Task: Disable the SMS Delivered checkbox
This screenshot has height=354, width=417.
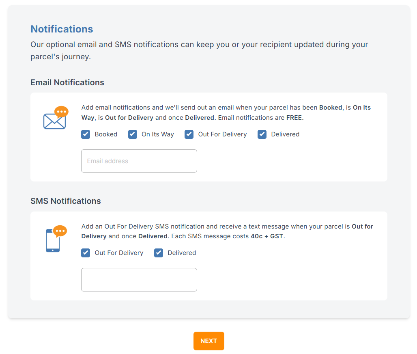Action: pos(159,253)
